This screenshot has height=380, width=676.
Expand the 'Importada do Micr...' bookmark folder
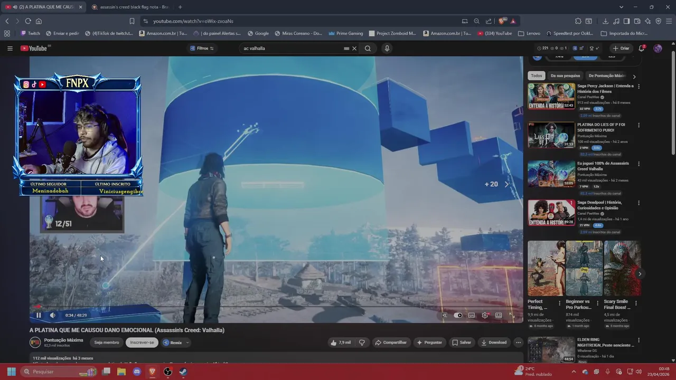[x=624, y=33]
